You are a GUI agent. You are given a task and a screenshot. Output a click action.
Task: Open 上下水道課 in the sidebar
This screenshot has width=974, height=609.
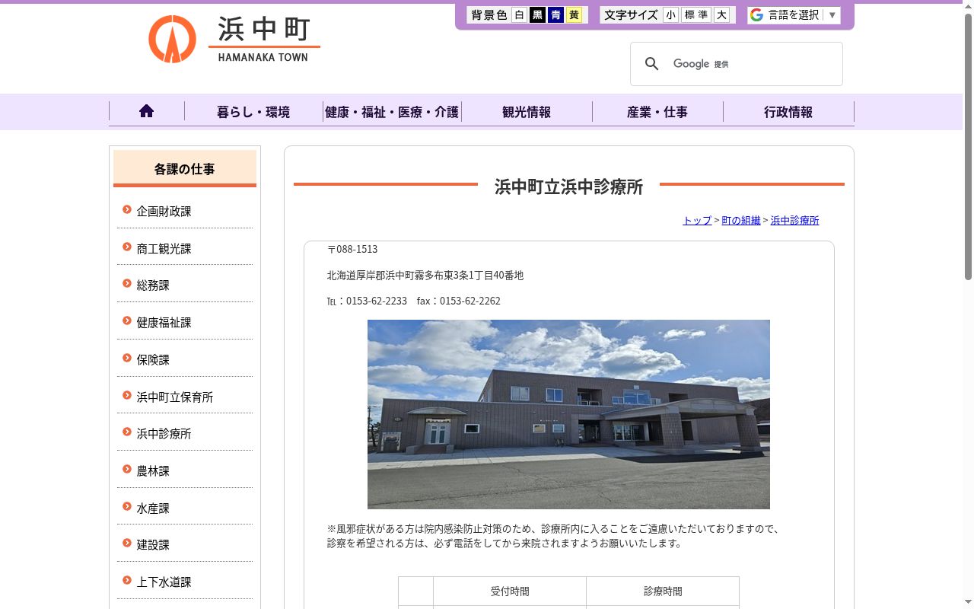pos(164,582)
